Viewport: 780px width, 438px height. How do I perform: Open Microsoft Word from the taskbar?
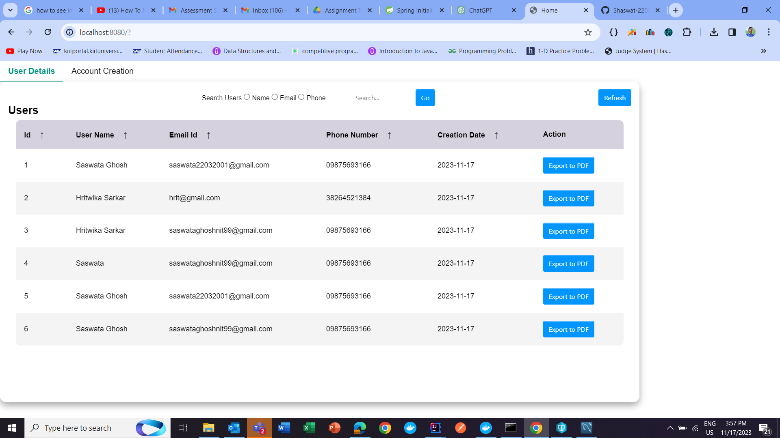(284, 427)
